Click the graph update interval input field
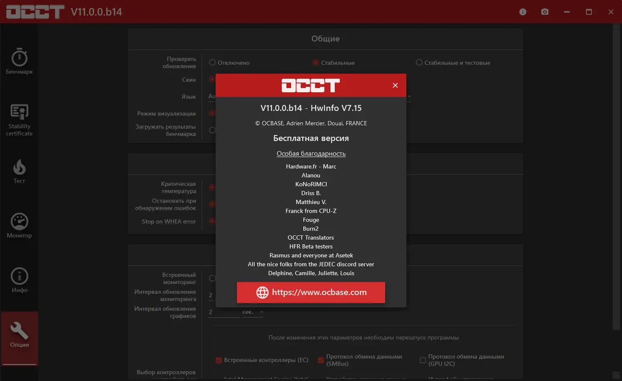This screenshot has height=381, width=622. coord(224,312)
